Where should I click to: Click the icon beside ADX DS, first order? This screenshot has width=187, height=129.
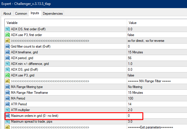click(8, 29)
